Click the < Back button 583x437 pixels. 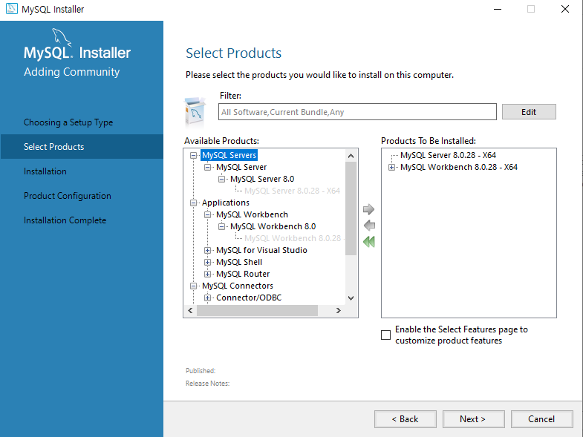(406, 419)
